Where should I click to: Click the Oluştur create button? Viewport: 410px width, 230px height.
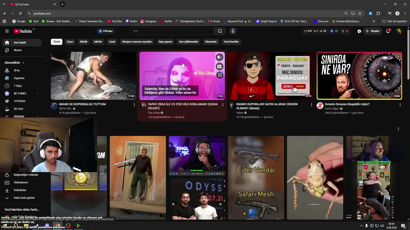(372, 31)
